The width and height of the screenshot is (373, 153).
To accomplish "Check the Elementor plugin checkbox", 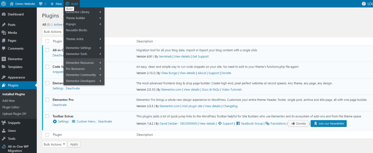I will [x=47, y=83].
